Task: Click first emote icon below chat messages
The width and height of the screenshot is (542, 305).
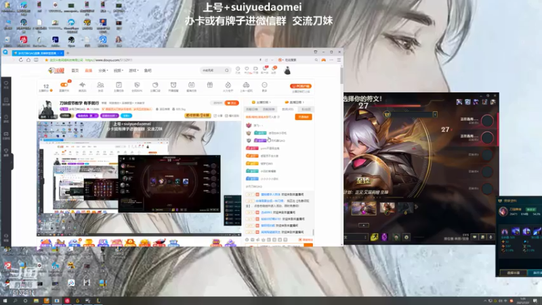Action: click(247, 239)
